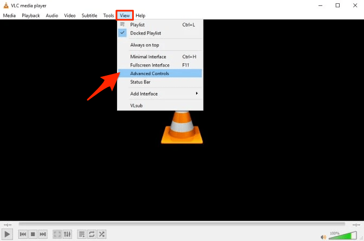Open the Tools menu
The image size is (364, 241).
[108, 16]
